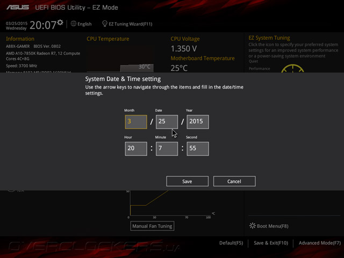Click the Information heading
This screenshot has height=258, width=344.
pyautogui.click(x=20, y=39)
